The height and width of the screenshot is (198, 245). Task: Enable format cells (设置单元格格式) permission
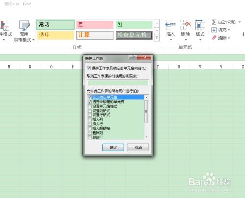click(90, 106)
